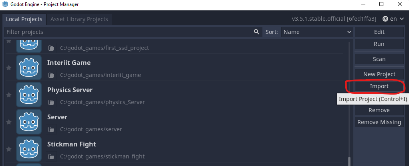Image resolution: width=409 pixels, height=166 pixels.
Task: Toggle favorite star for Interiit Game
Action: [x=9, y=68]
